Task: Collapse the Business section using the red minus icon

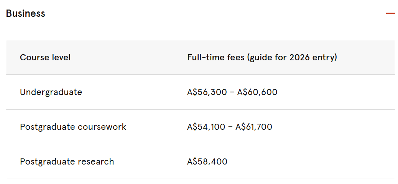Action: 390,13
